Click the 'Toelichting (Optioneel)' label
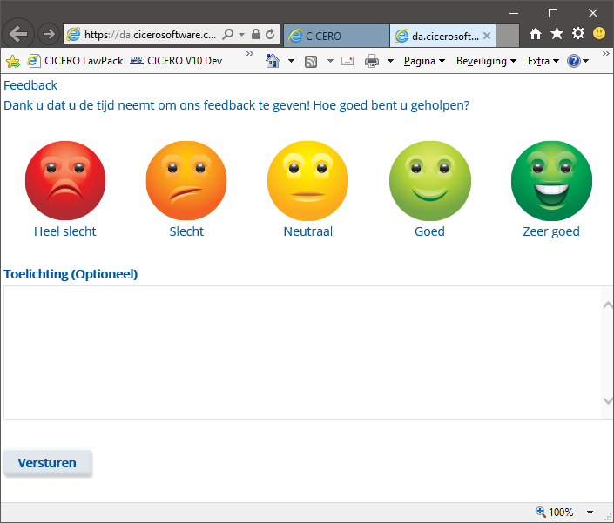 coord(71,274)
